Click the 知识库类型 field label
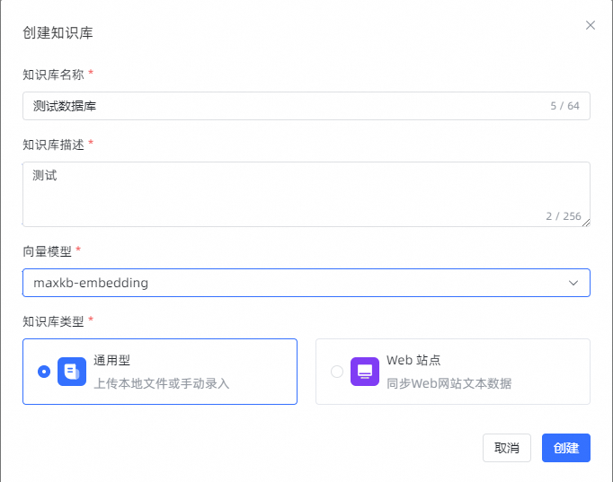613x482 pixels. (53, 321)
